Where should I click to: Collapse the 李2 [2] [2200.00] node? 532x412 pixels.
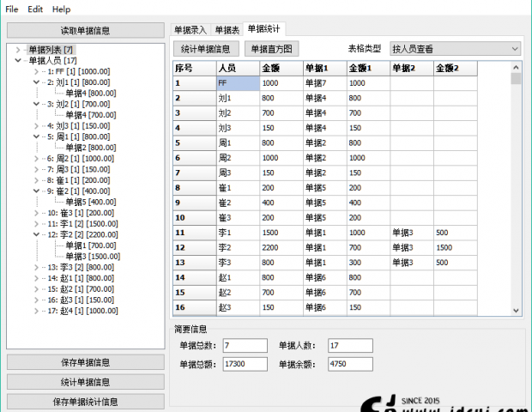(x=36, y=233)
